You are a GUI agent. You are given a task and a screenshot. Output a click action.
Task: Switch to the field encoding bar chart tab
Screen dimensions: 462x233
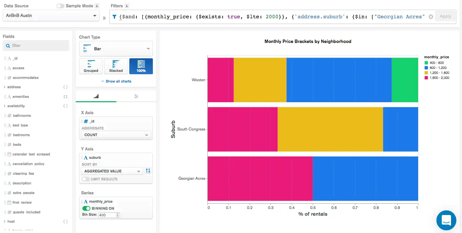[96, 96]
